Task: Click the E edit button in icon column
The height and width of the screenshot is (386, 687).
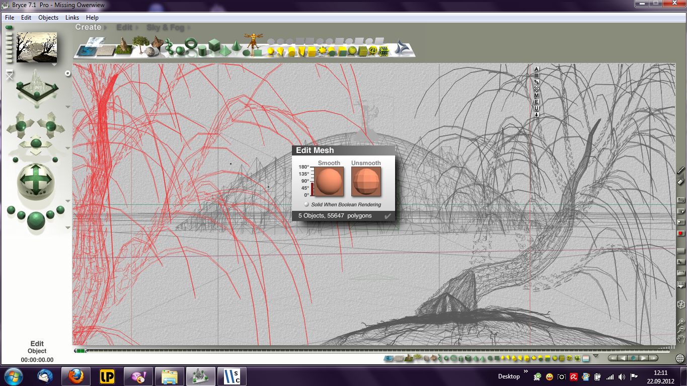Action: click(537, 102)
